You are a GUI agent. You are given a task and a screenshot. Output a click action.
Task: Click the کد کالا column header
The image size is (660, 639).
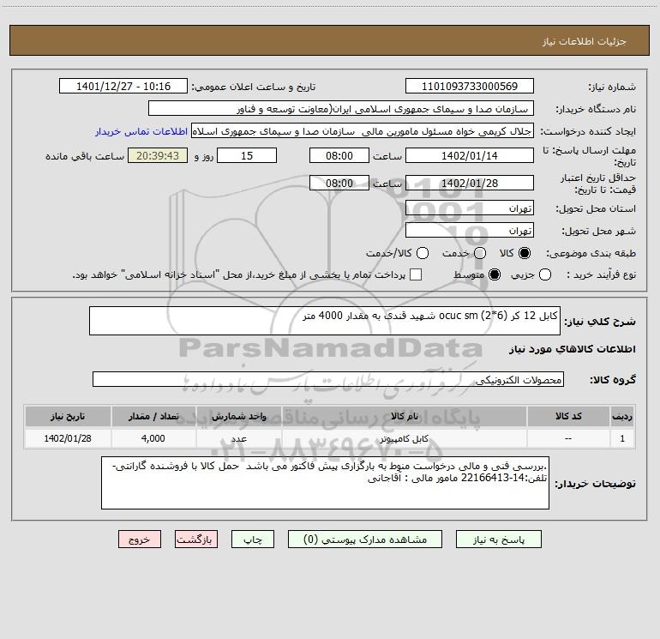pyautogui.click(x=568, y=416)
